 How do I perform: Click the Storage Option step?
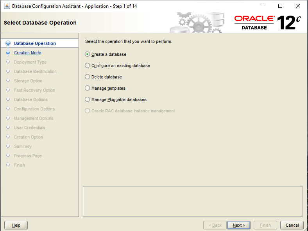pos(28,81)
